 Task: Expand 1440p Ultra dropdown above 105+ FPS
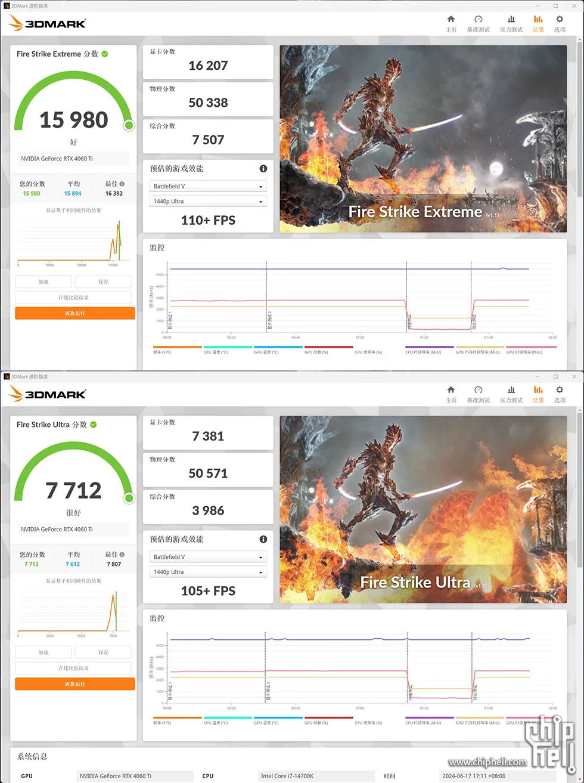point(208,572)
